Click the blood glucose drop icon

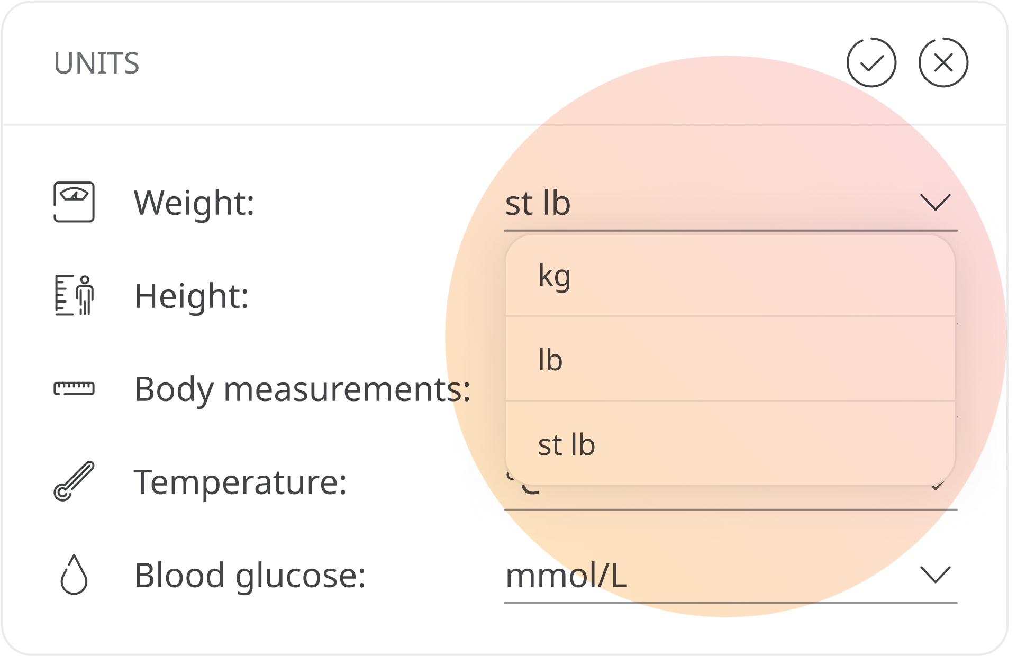tap(74, 575)
